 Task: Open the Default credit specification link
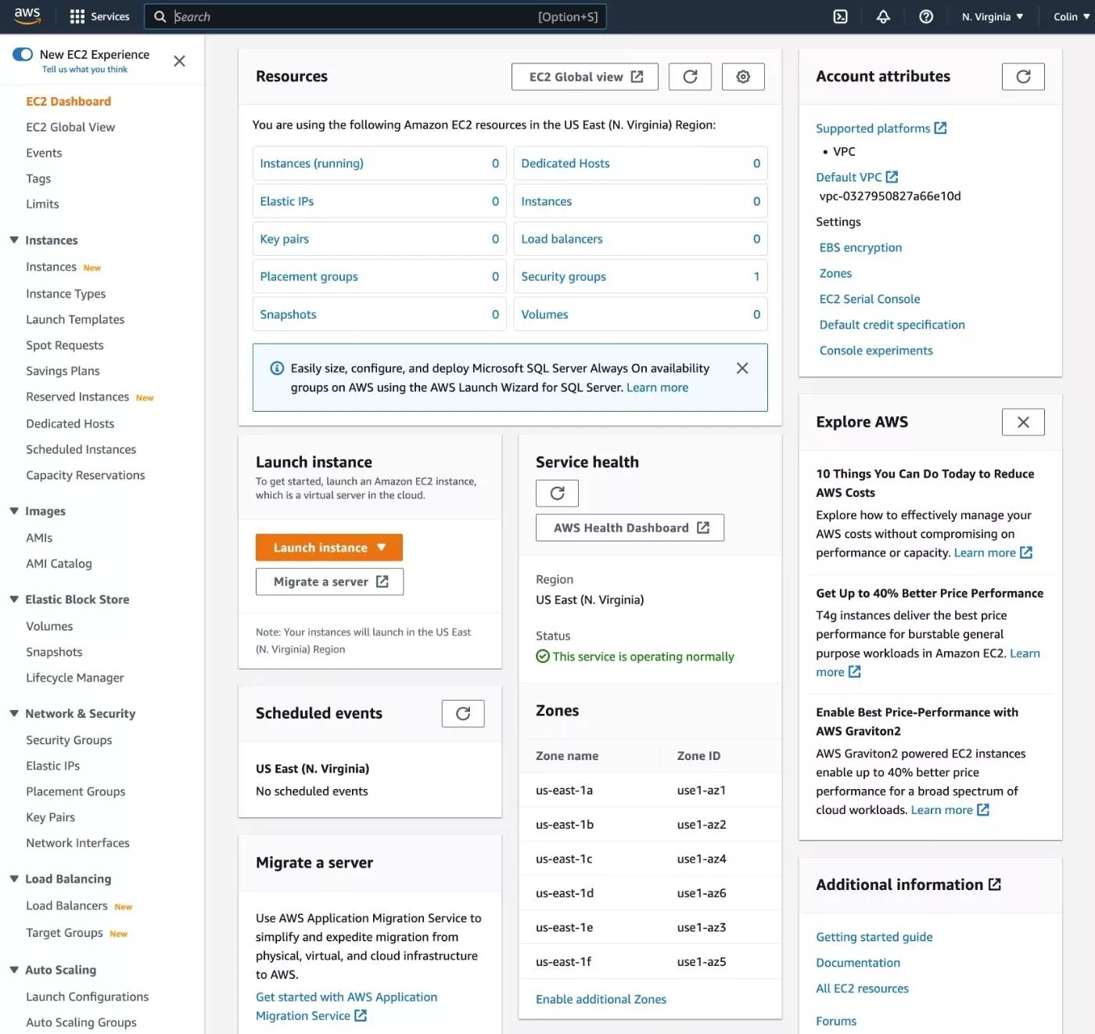892,325
